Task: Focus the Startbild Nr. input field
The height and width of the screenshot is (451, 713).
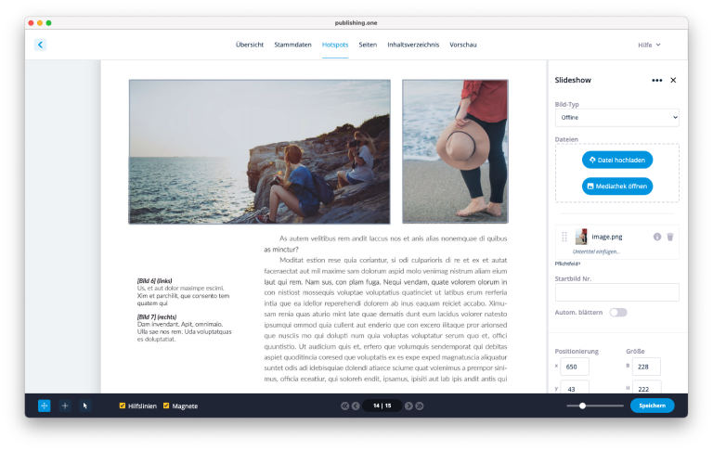Action: pyautogui.click(x=617, y=292)
